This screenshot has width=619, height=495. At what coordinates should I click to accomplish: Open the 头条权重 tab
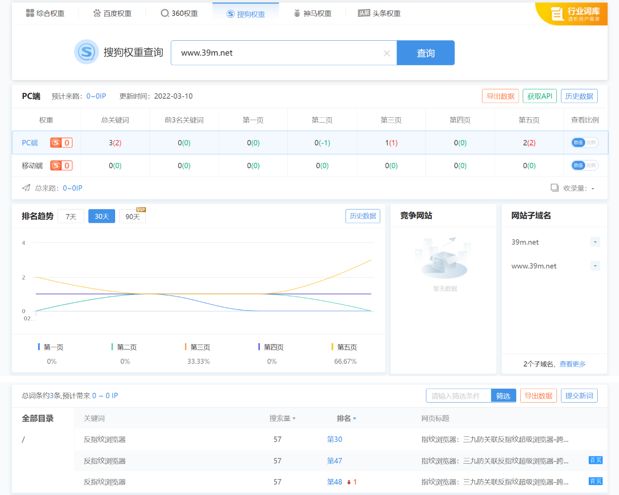coord(379,13)
